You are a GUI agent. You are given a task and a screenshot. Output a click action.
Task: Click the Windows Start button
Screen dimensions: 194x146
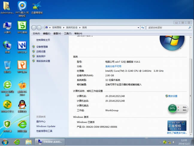(5, 142)
